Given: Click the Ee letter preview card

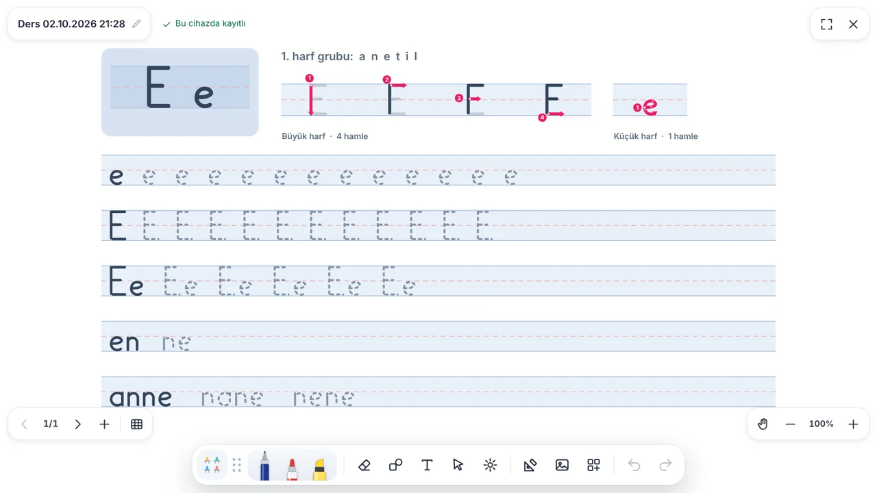Looking at the screenshot, I should [180, 92].
